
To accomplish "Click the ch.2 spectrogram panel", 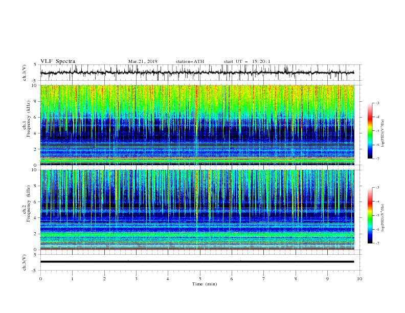I will [197, 210].
